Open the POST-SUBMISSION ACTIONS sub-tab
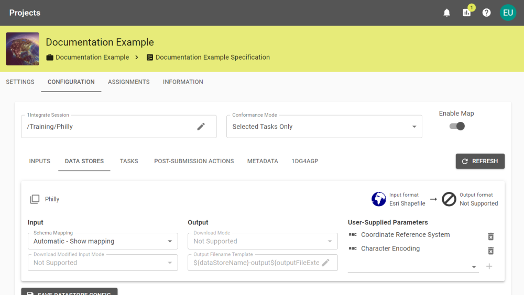This screenshot has height=295, width=524. pyautogui.click(x=194, y=161)
